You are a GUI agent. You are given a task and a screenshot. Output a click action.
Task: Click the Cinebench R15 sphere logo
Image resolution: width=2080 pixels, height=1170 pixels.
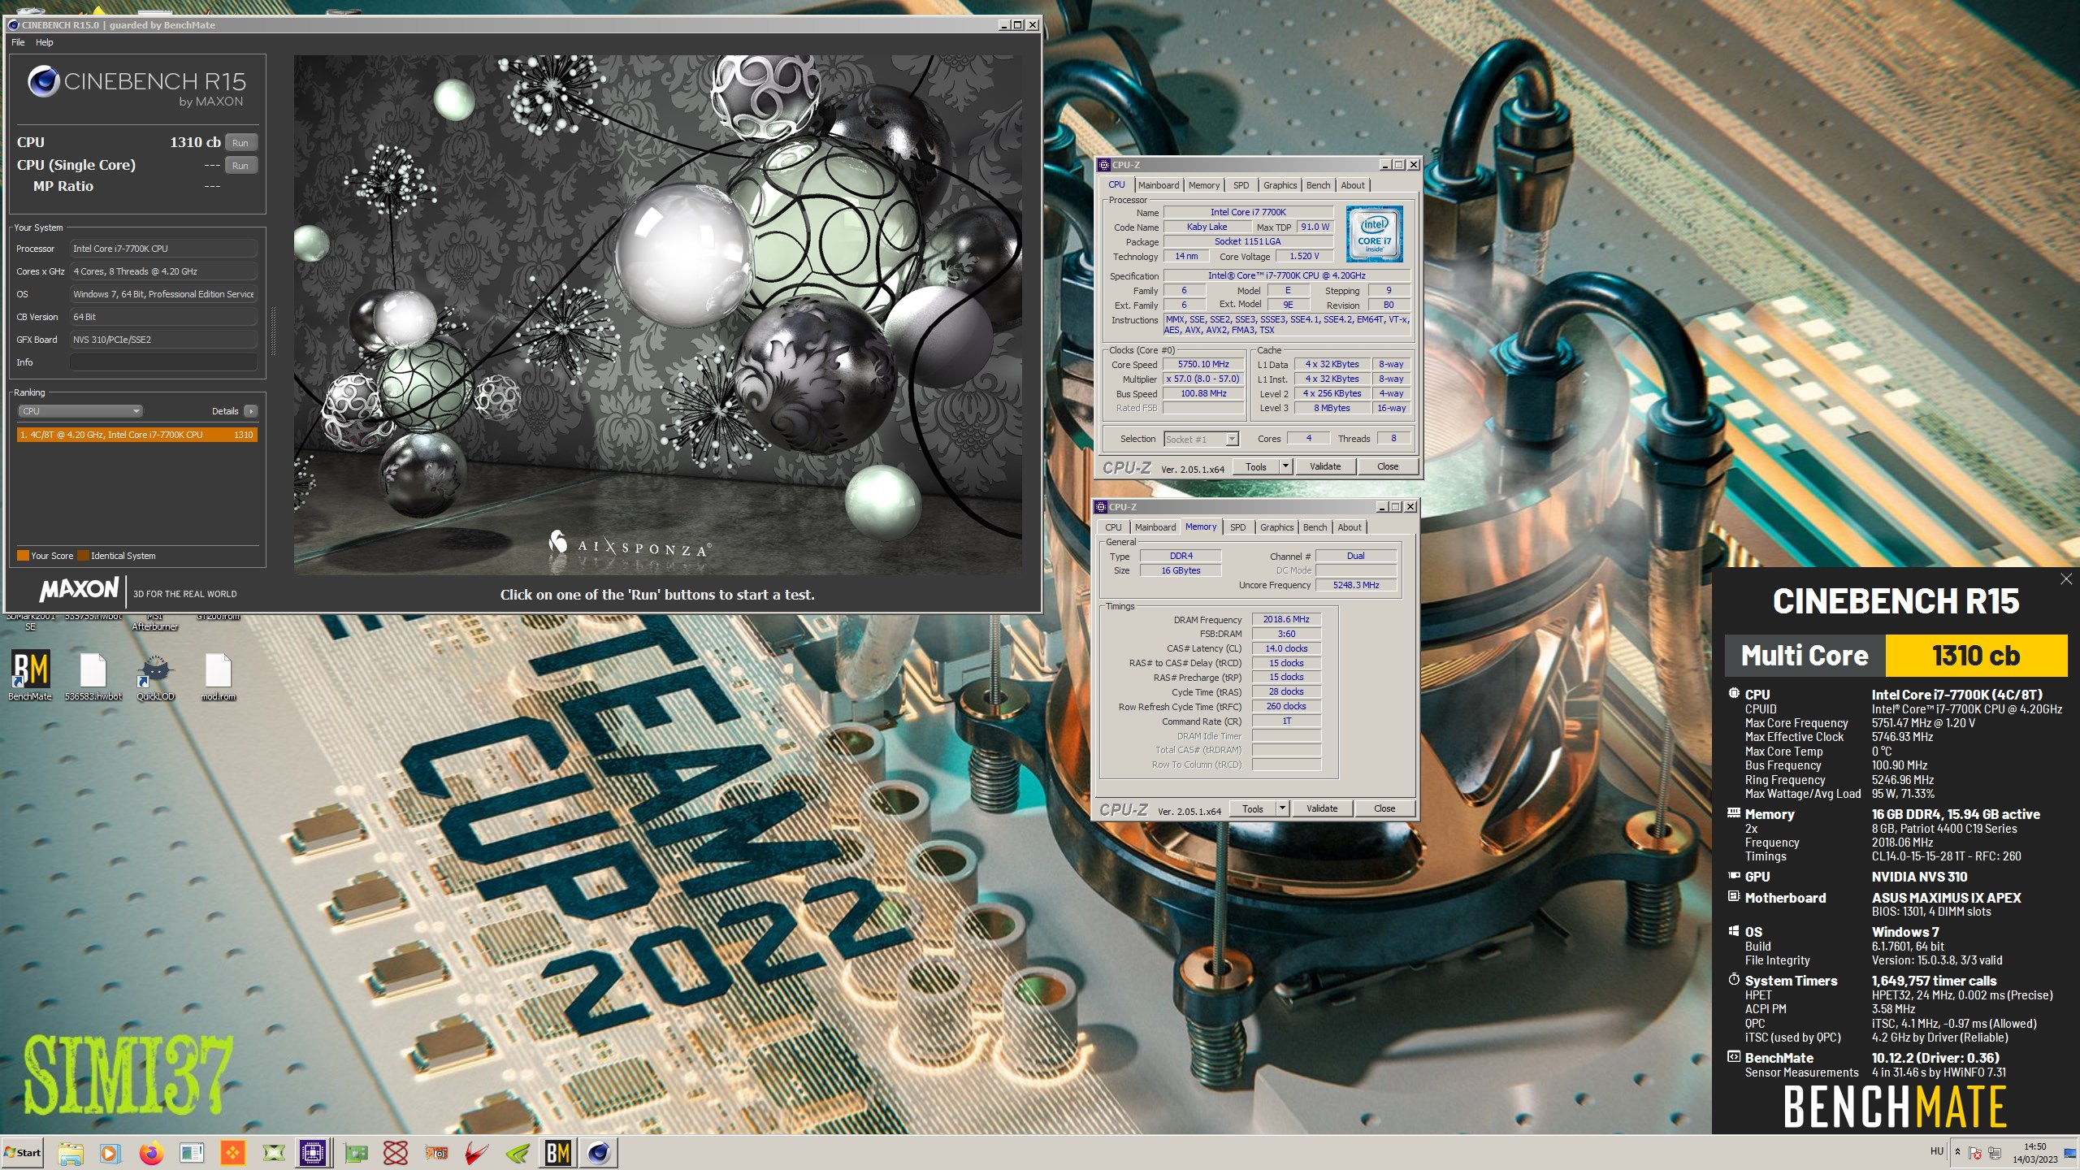click(43, 81)
